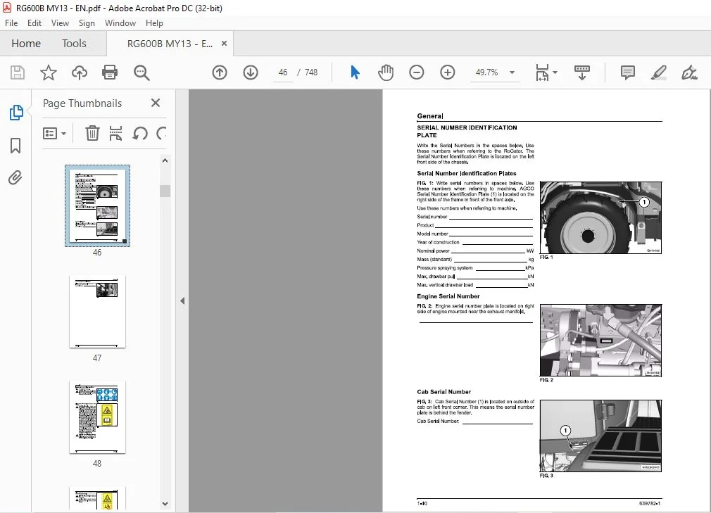Click the 'Page Thumbnails' panel title
Viewport: 711px width, 513px height.
[x=82, y=103]
